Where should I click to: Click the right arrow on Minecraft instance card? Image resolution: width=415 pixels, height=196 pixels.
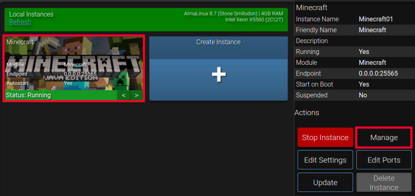click(x=137, y=95)
